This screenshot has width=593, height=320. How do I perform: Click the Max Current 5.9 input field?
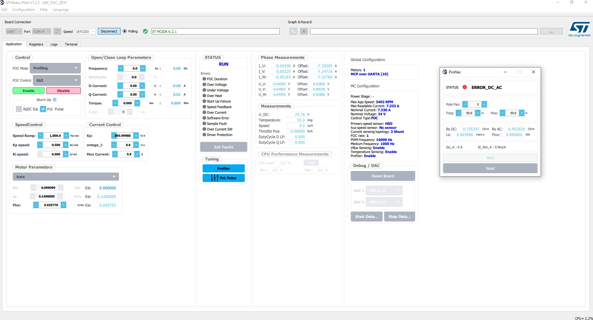pyautogui.click(x=126, y=154)
